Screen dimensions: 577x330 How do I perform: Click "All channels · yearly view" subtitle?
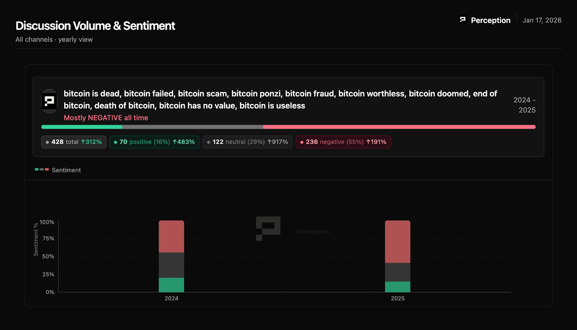pos(54,40)
